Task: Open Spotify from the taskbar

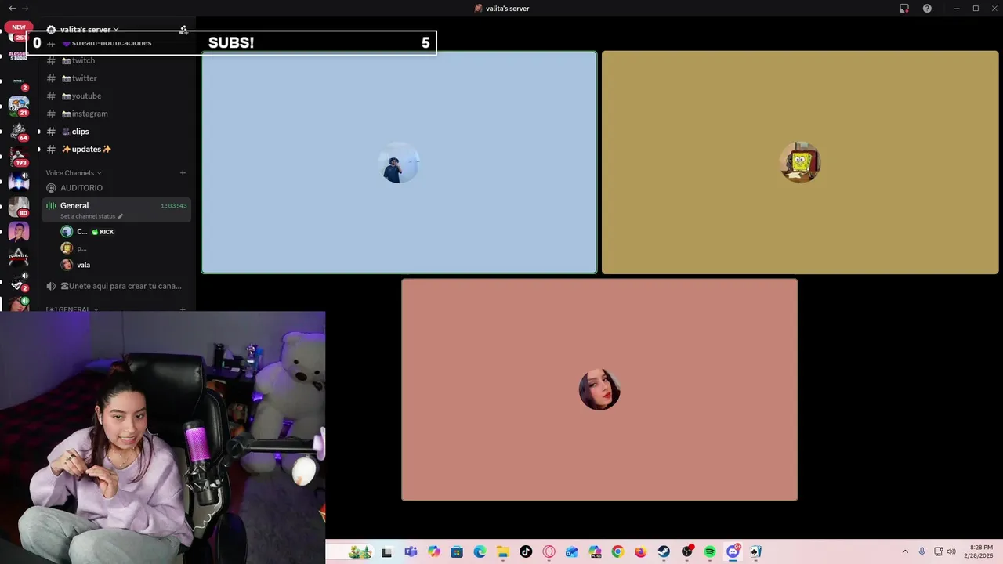Action: pyautogui.click(x=710, y=551)
